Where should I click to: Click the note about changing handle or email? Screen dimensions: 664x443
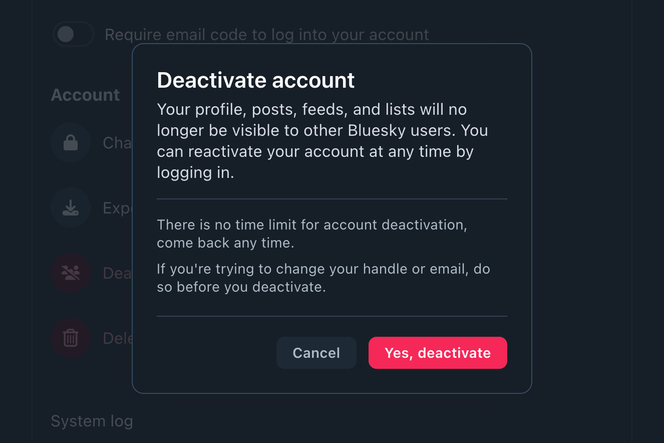(323, 278)
